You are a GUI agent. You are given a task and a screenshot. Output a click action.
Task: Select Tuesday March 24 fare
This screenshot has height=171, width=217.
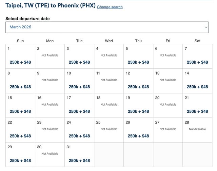[79, 136]
